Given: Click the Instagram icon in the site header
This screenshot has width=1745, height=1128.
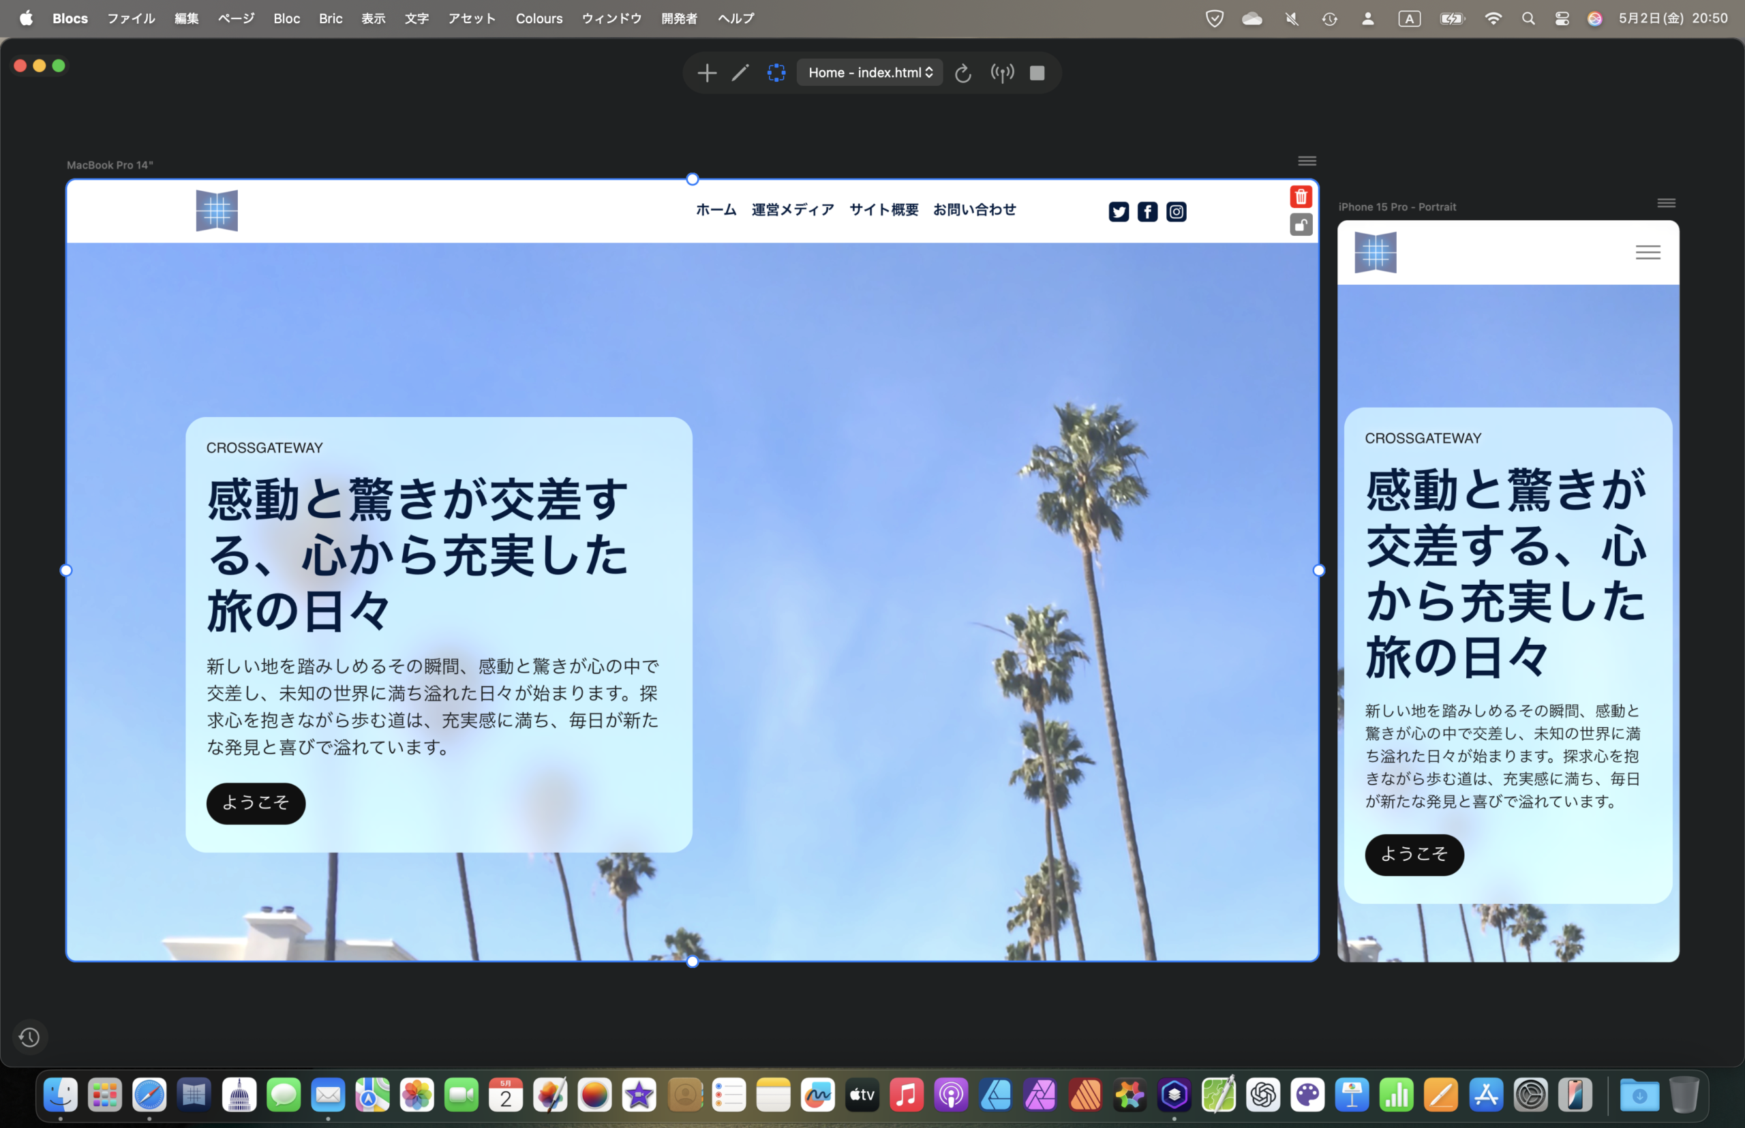Looking at the screenshot, I should (1176, 212).
